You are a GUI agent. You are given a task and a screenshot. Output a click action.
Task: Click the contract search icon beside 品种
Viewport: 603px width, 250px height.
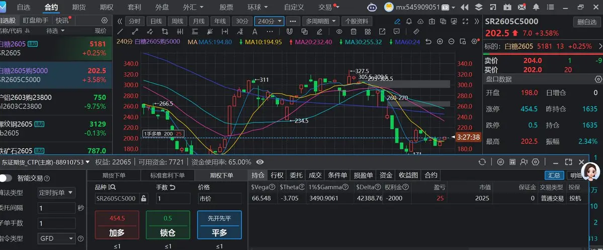pyautogui.click(x=112, y=187)
